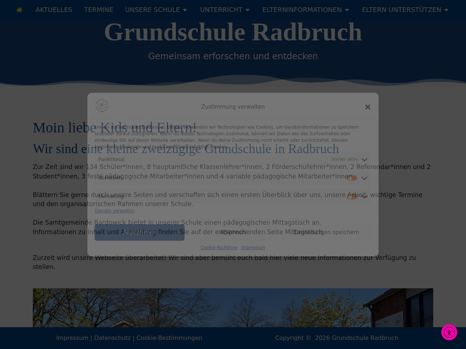
Task: Close the Zustimmung verwalten dialog
Action: [368, 107]
